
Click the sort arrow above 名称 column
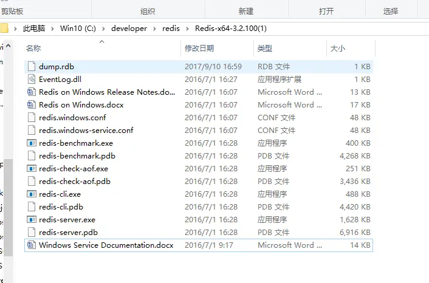coord(101,41)
